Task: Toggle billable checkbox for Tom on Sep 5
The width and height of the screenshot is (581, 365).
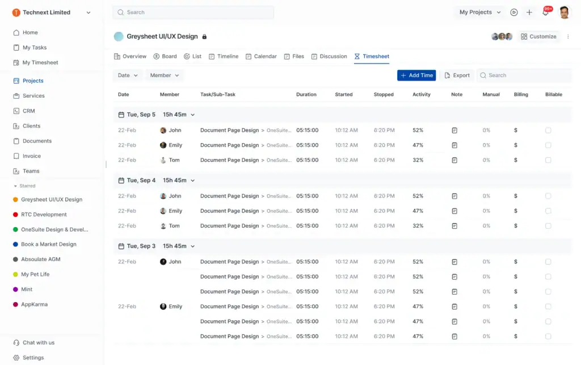Action: point(548,160)
